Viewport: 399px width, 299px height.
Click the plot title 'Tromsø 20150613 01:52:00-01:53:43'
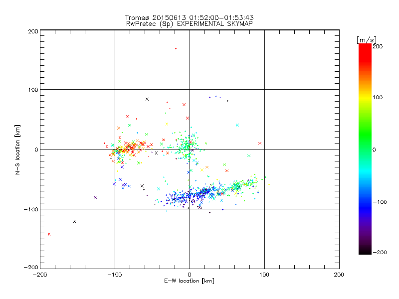coord(190,17)
